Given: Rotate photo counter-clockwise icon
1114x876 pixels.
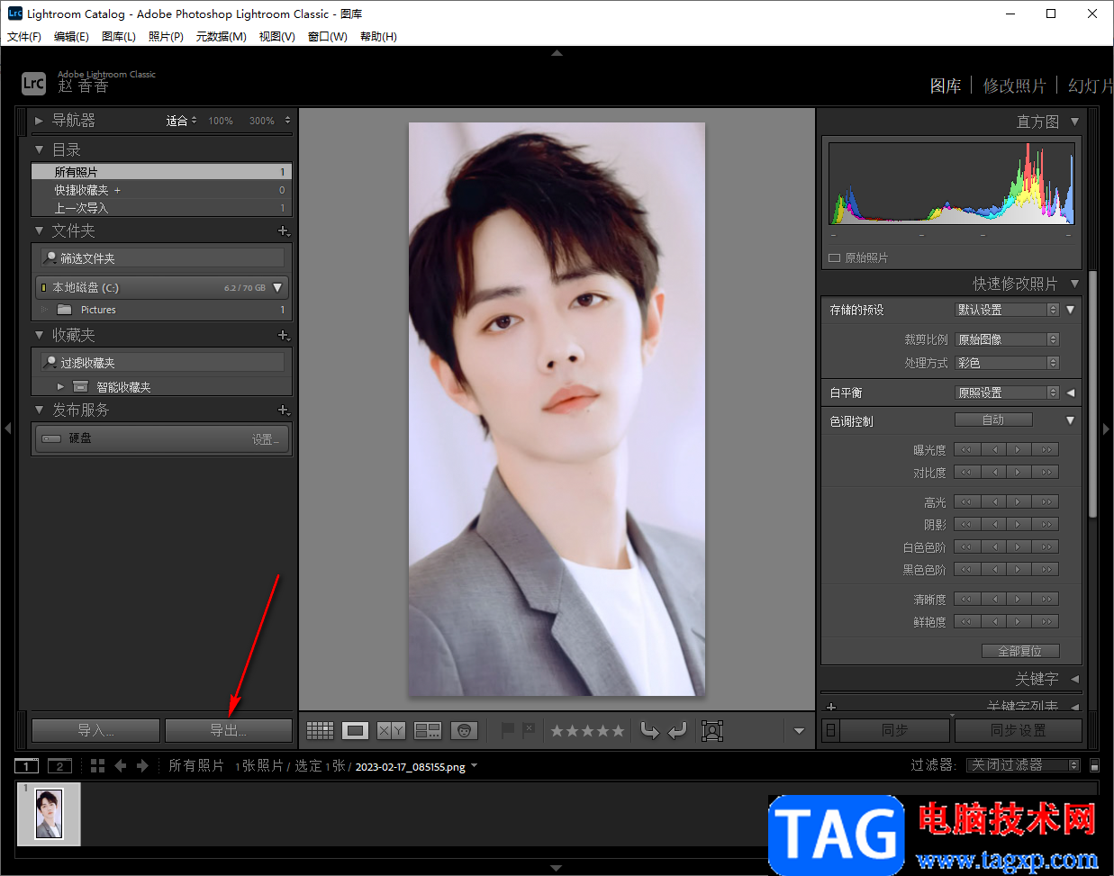Looking at the screenshot, I should (649, 731).
